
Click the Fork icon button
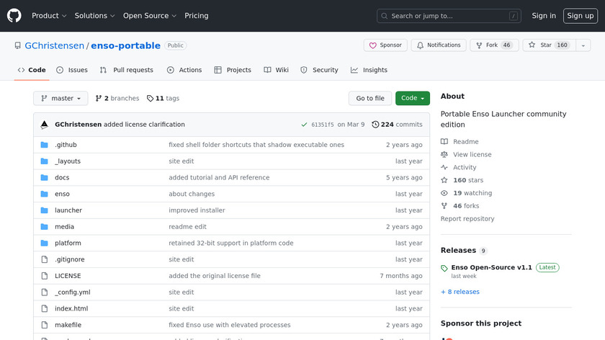(x=479, y=45)
